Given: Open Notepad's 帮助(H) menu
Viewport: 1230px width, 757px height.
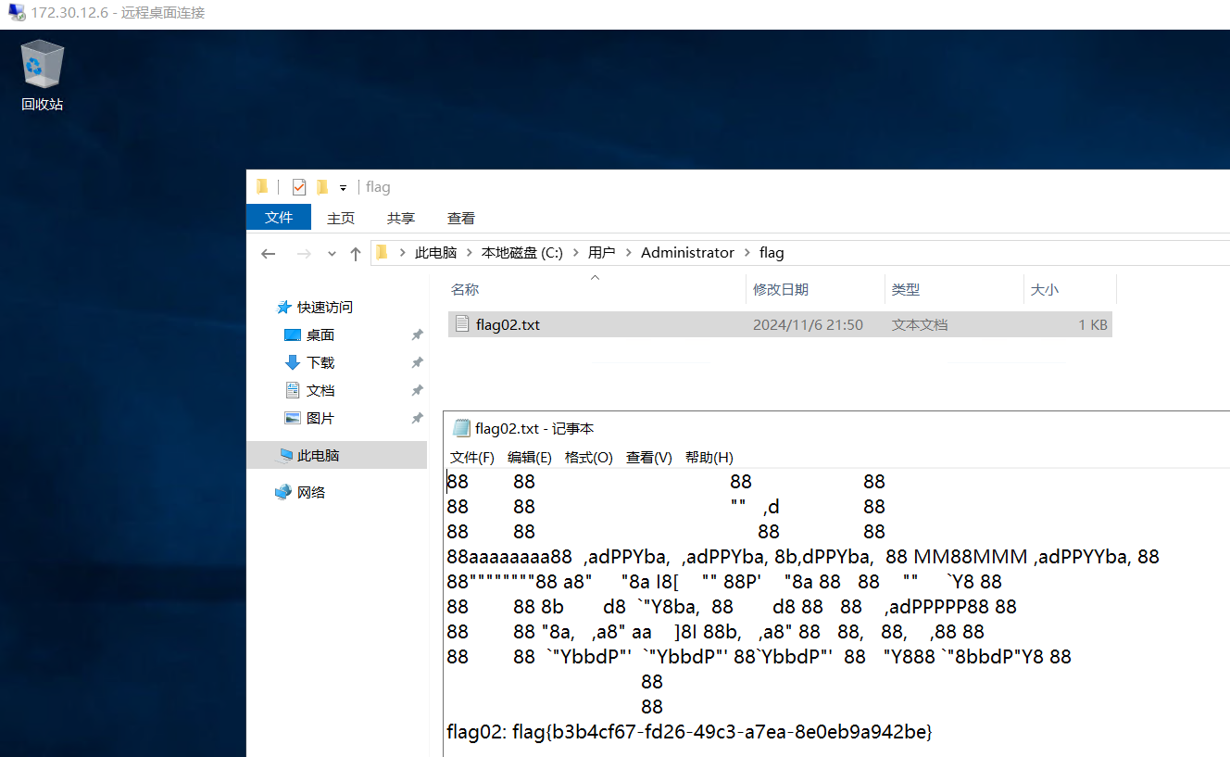Looking at the screenshot, I should [709, 457].
